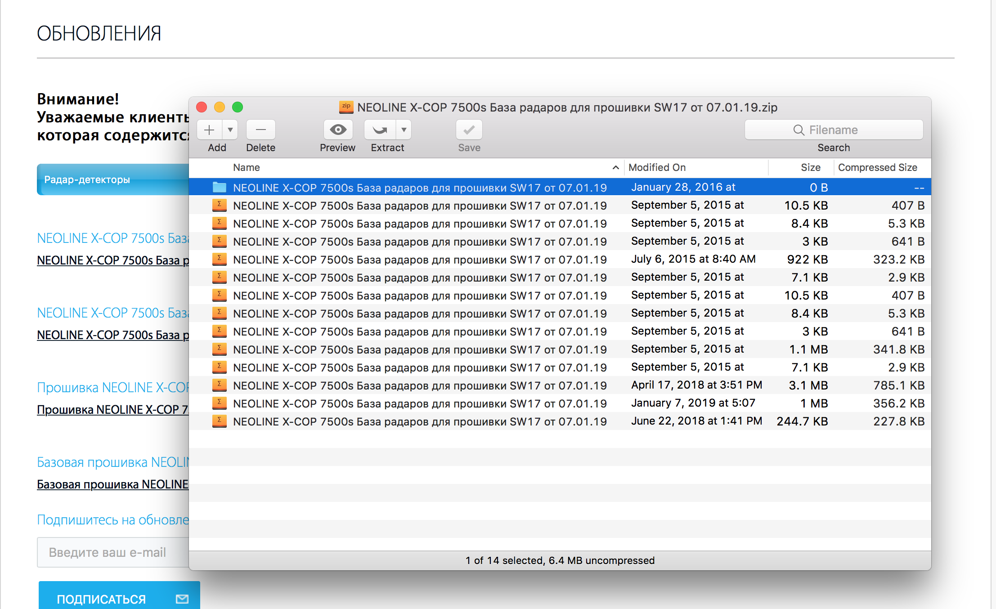
Task: Click the 356.2 KB compressed size cell
Action: pos(898,403)
